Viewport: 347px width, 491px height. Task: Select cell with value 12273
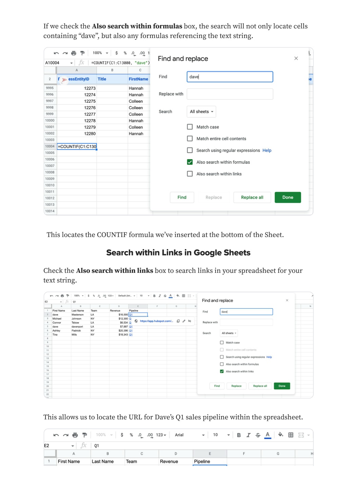(77, 88)
